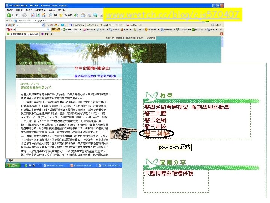Open the Help menu in menu bar
This screenshot has height=203, width=270.
point(61,10)
